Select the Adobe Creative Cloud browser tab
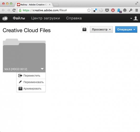140x132 pixels. 33,4
